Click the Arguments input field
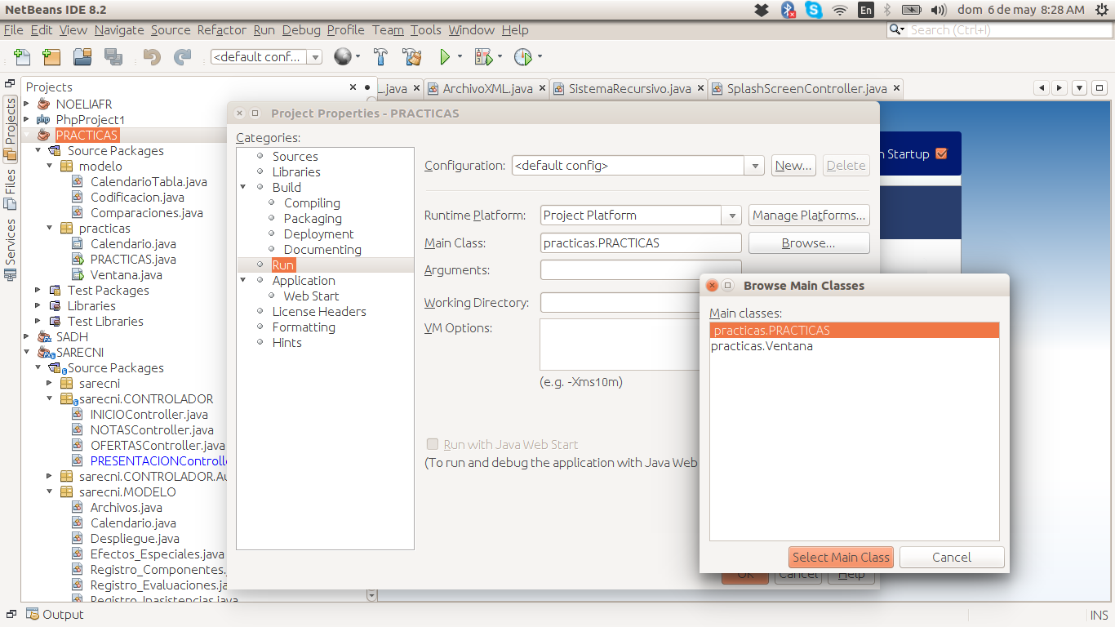This screenshot has width=1115, height=627. (x=641, y=269)
